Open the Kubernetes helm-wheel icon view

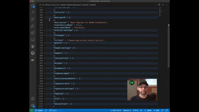pos(33,53)
